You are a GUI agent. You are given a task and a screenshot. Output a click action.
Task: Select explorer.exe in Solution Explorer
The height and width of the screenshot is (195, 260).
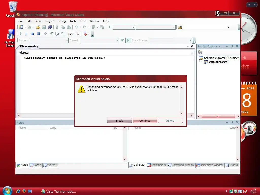(x=218, y=62)
